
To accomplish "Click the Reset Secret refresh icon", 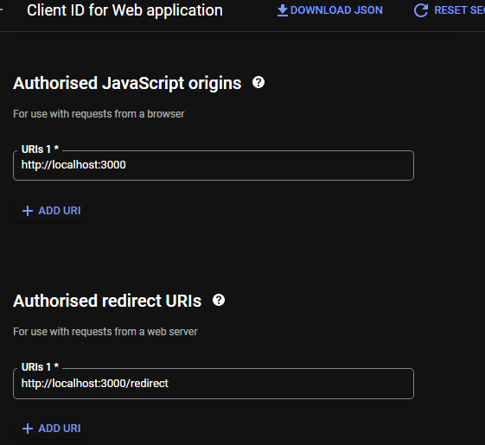I will point(421,10).
